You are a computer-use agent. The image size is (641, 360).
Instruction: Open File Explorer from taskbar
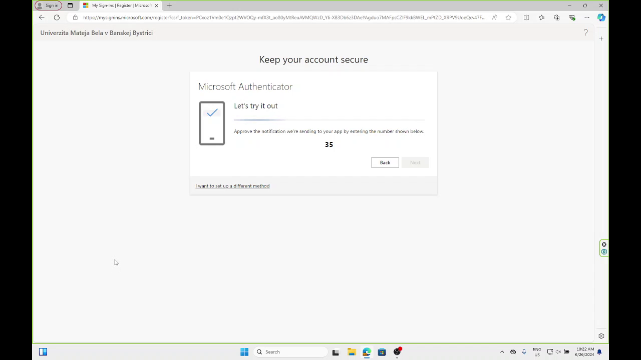click(352, 352)
